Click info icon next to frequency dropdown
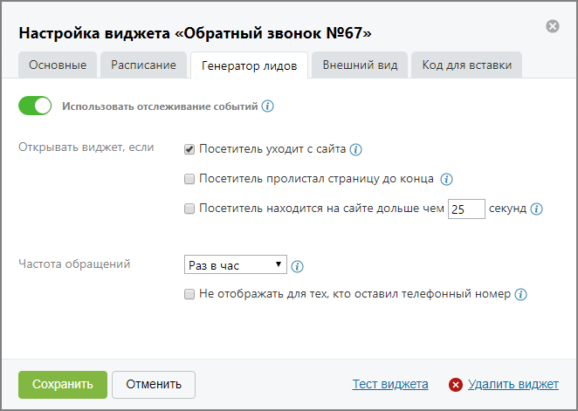The image size is (578, 411). pyautogui.click(x=297, y=266)
